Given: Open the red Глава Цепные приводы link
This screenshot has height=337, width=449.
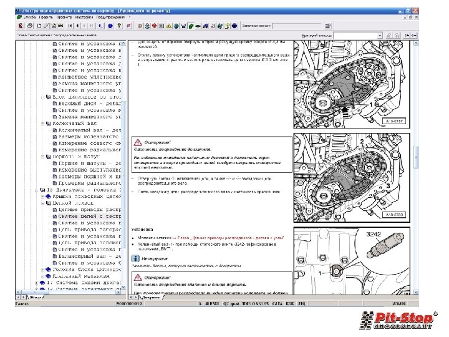Looking at the screenshot, I should (231, 238).
